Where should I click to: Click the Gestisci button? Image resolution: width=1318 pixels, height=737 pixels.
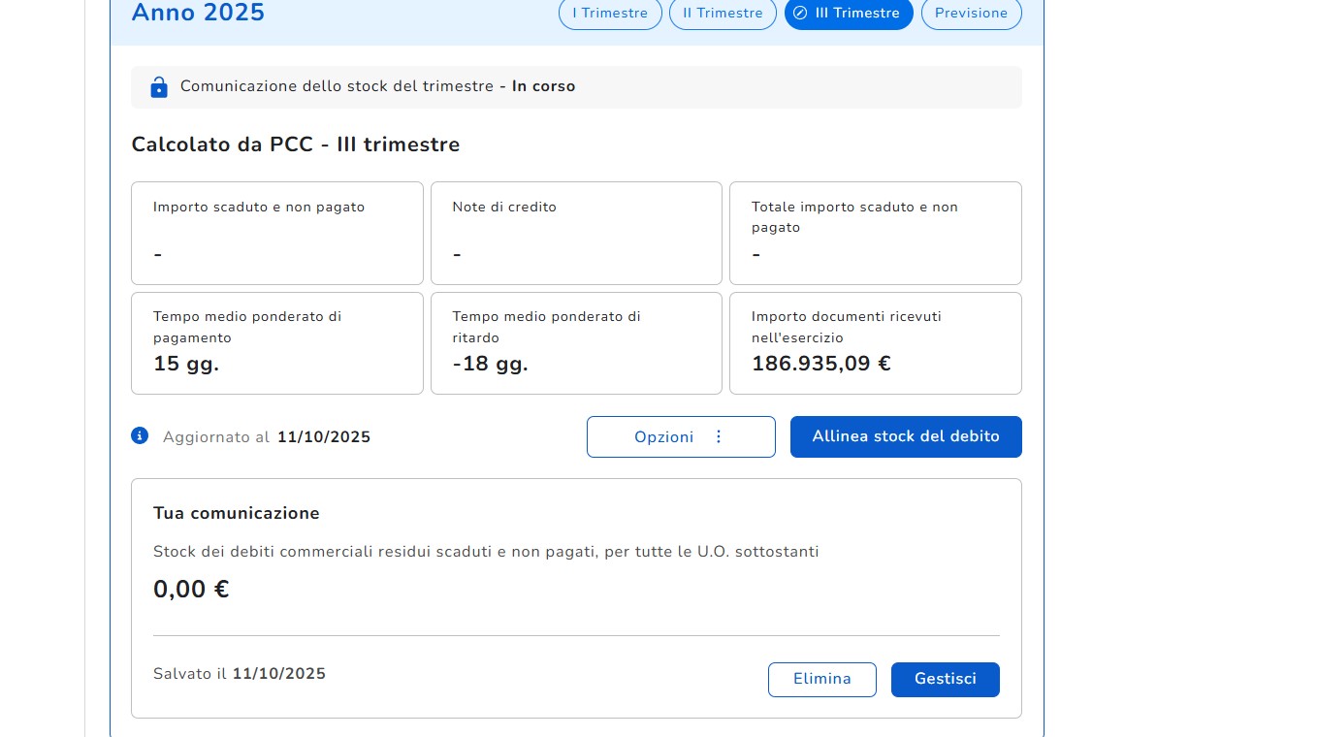(945, 679)
